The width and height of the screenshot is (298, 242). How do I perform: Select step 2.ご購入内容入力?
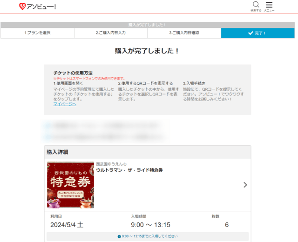tap(111, 33)
